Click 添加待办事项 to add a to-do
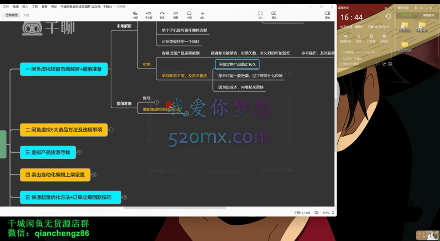 click(349, 64)
